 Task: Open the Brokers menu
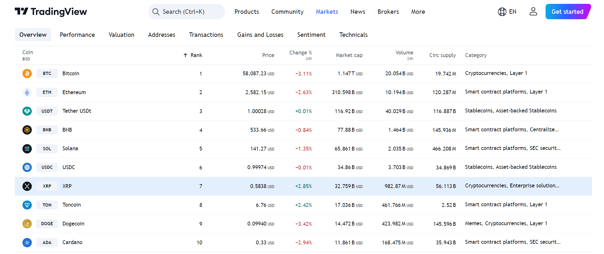pyautogui.click(x=388, y=12)
